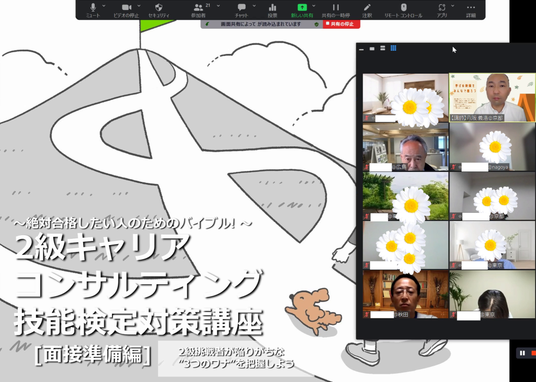Expand video options arrow beside ビデオの停止
536x382 pixels.
138,6
